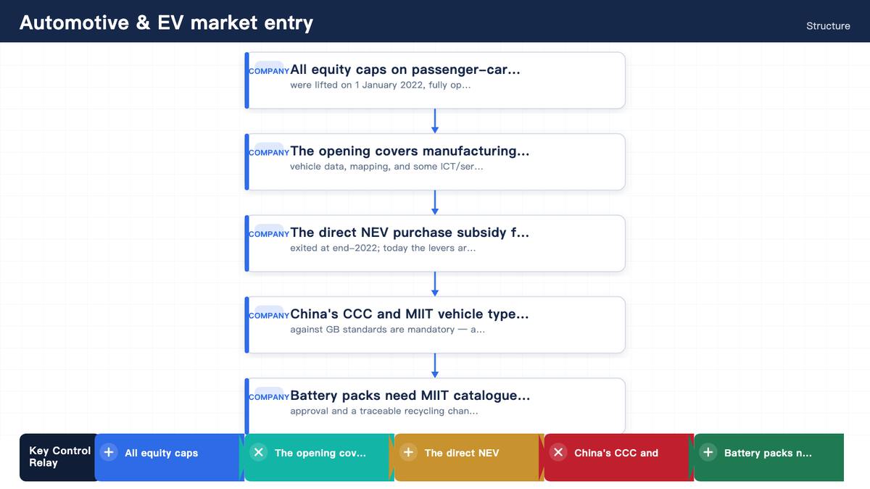870x489 pixels.
Task: Click COMPANY badge on All equity caps card
Action: pos(269,71)
